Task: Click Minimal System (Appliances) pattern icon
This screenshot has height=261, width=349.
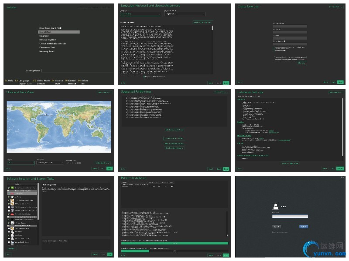Action: 12,214
